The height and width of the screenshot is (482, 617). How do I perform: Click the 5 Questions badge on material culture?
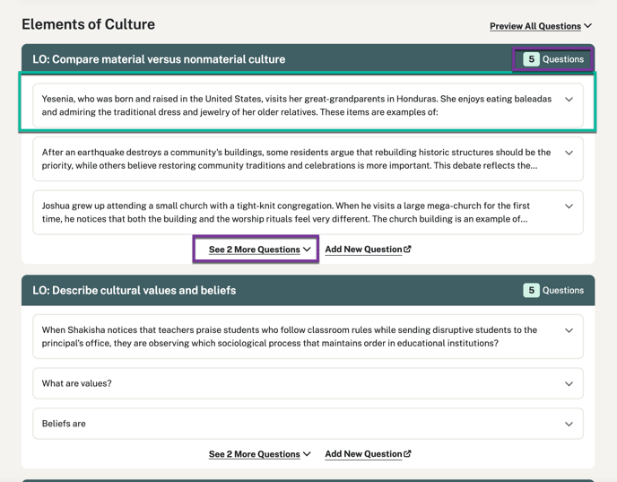pyautogui.click(x=553, y=59)
